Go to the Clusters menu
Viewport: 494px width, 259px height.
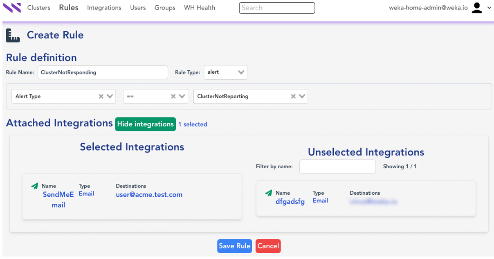pos(39,8)
